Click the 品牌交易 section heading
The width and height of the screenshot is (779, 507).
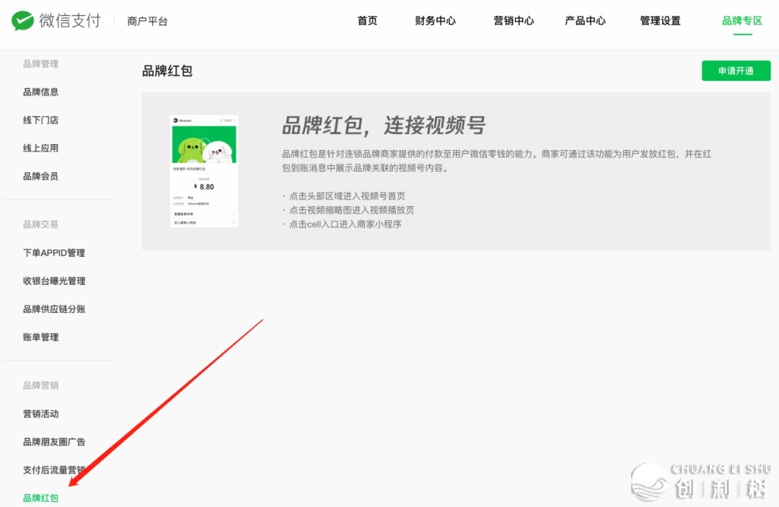40,224
